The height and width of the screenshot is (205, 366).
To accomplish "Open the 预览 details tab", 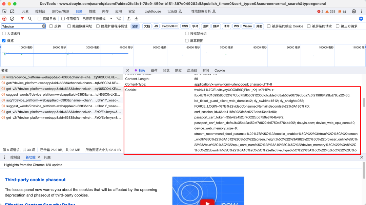I will click(x=166, y=70).
